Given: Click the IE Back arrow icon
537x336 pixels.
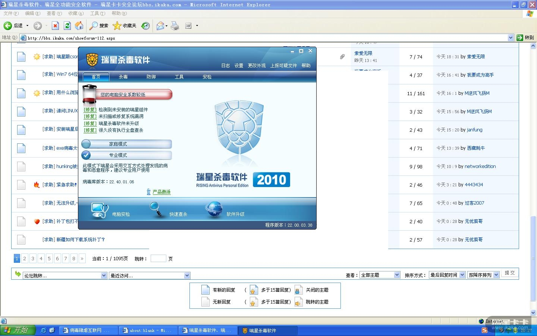Looking at the screenshot, I should coord(8,26).
